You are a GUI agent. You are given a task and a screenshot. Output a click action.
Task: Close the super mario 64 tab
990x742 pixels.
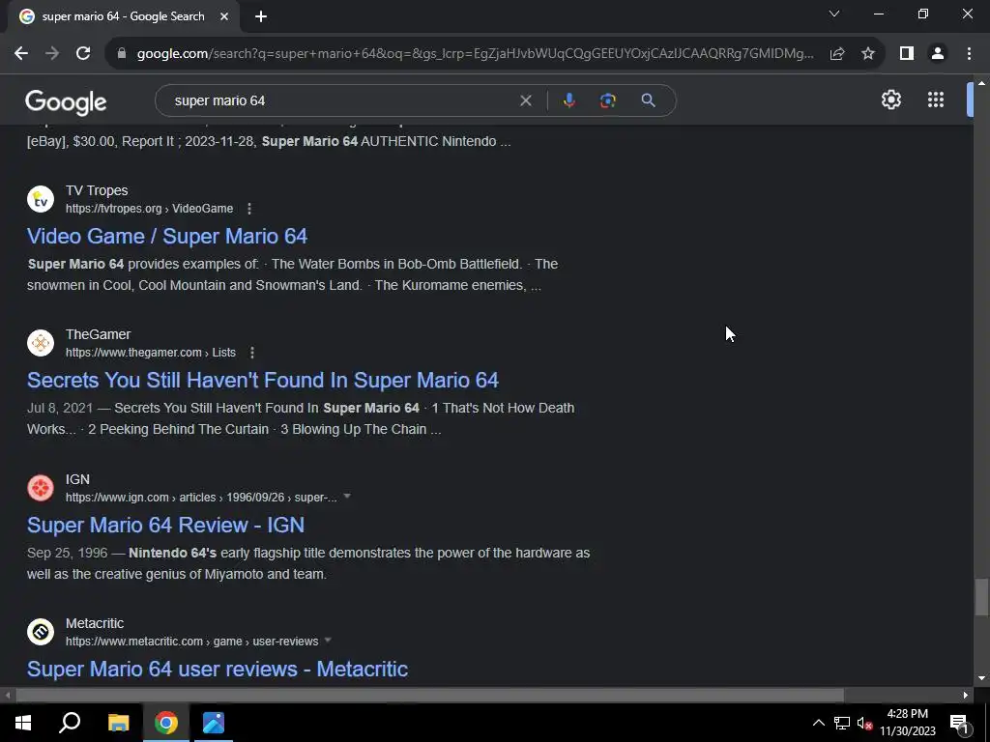click(x=224, y=16)
